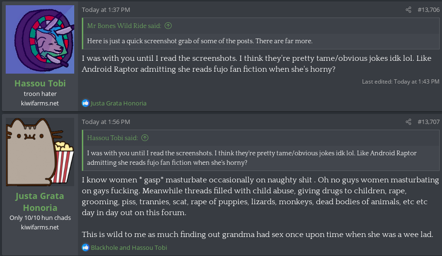The width and height of the screenshot is (442, 256).
Task: View 'Justa Grata Honoria' in reactions list
Action: click(118, 103)
